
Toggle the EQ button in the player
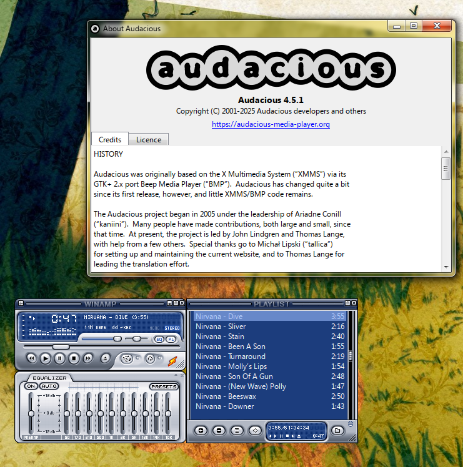click(159, 339)
